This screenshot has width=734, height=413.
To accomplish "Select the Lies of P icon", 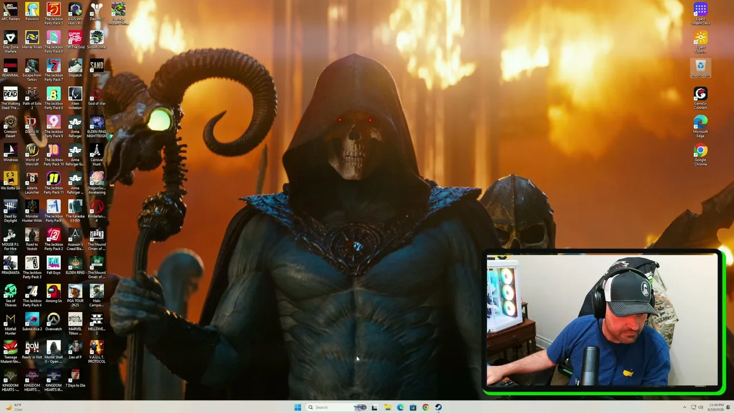I will [x=75, y=349].
